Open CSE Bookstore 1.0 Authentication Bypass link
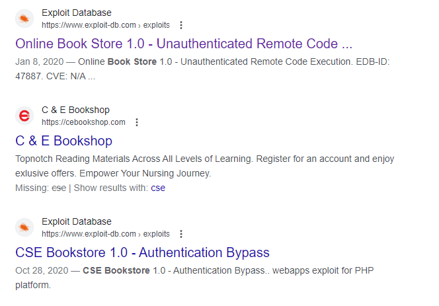Screen dimensions: 439x306 tap(142, 252)
